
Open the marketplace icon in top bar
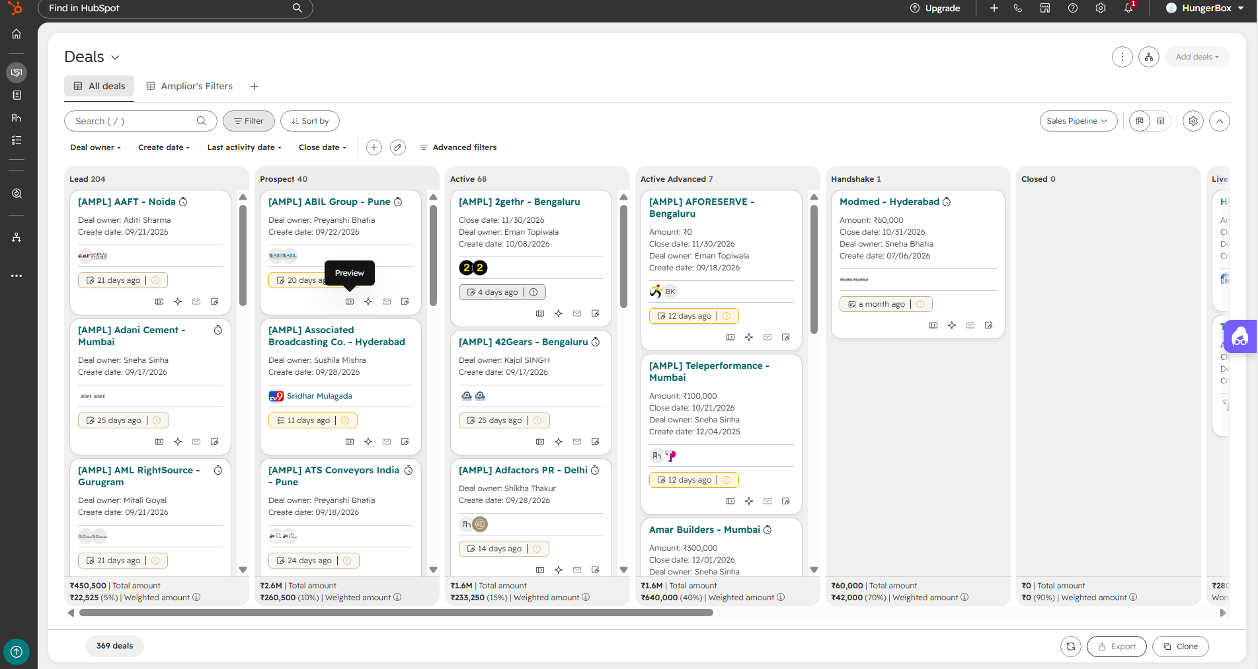(1045, 8)
